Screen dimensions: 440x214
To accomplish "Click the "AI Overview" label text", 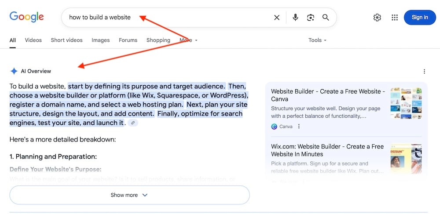I will click(x=36, y=71).
